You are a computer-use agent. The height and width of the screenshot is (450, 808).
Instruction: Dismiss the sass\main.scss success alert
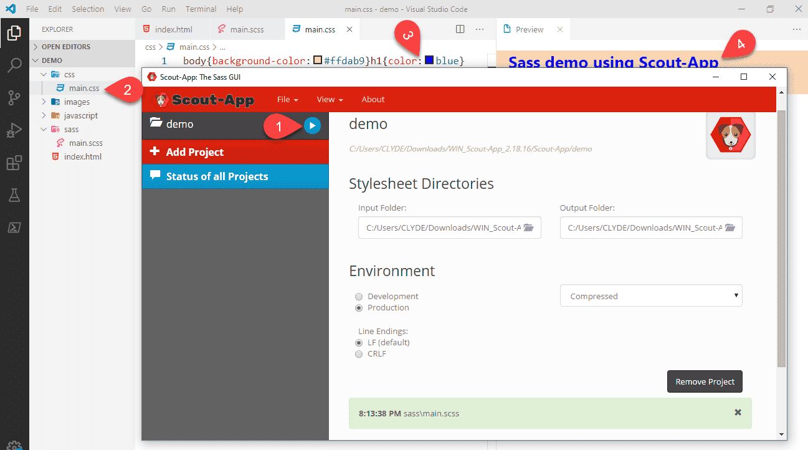click(738, 413)
